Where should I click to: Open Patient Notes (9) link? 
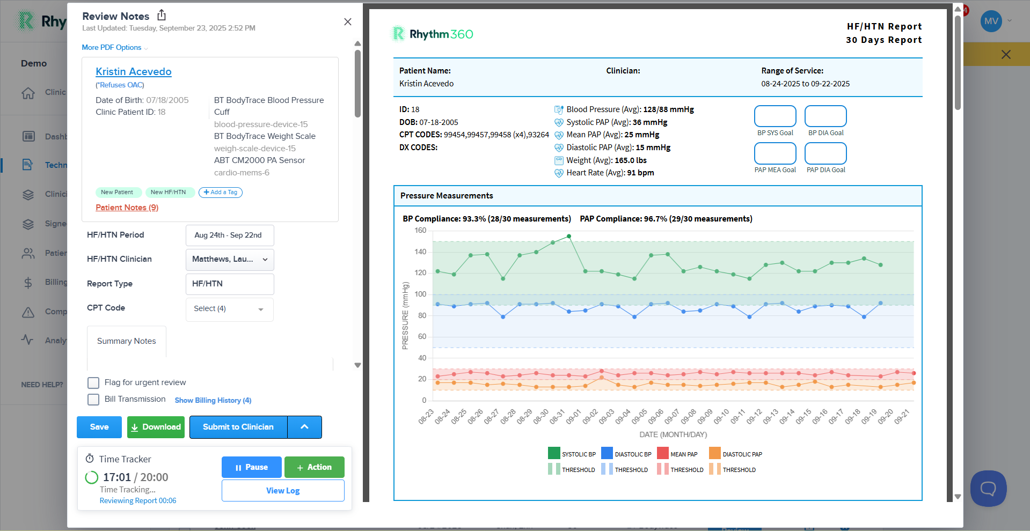pos(127,208)
